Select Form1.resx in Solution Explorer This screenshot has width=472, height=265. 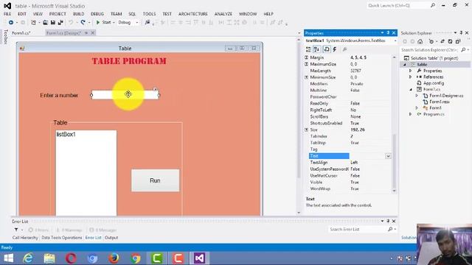click(440, 102)
